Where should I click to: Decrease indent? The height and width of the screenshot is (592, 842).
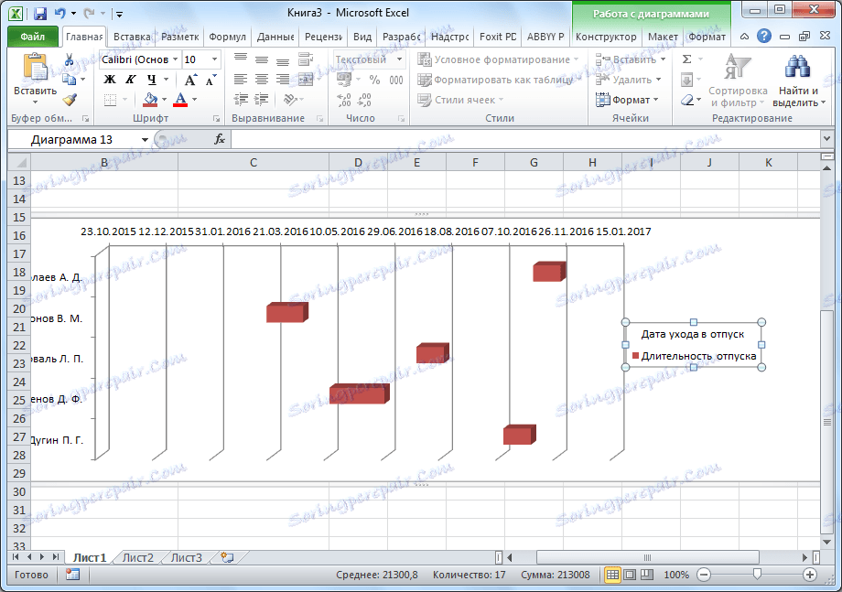pyautogui.click(x=241, y=100)
